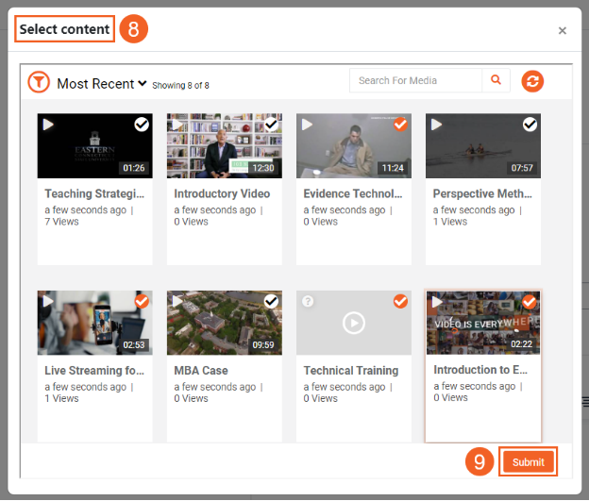589x501 pixels.
Task: Click play icon on MBA Case thumbnail
Action: 177,302
